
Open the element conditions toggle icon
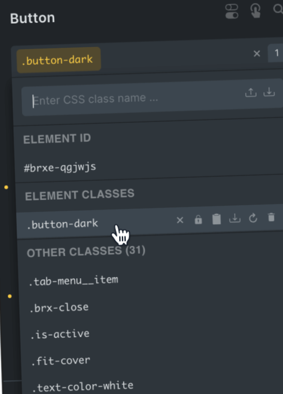(x=232, y=11)
